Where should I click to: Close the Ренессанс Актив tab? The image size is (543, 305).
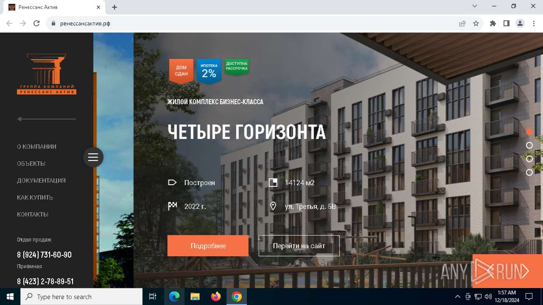pyautogui.click(x=98, y=7)
